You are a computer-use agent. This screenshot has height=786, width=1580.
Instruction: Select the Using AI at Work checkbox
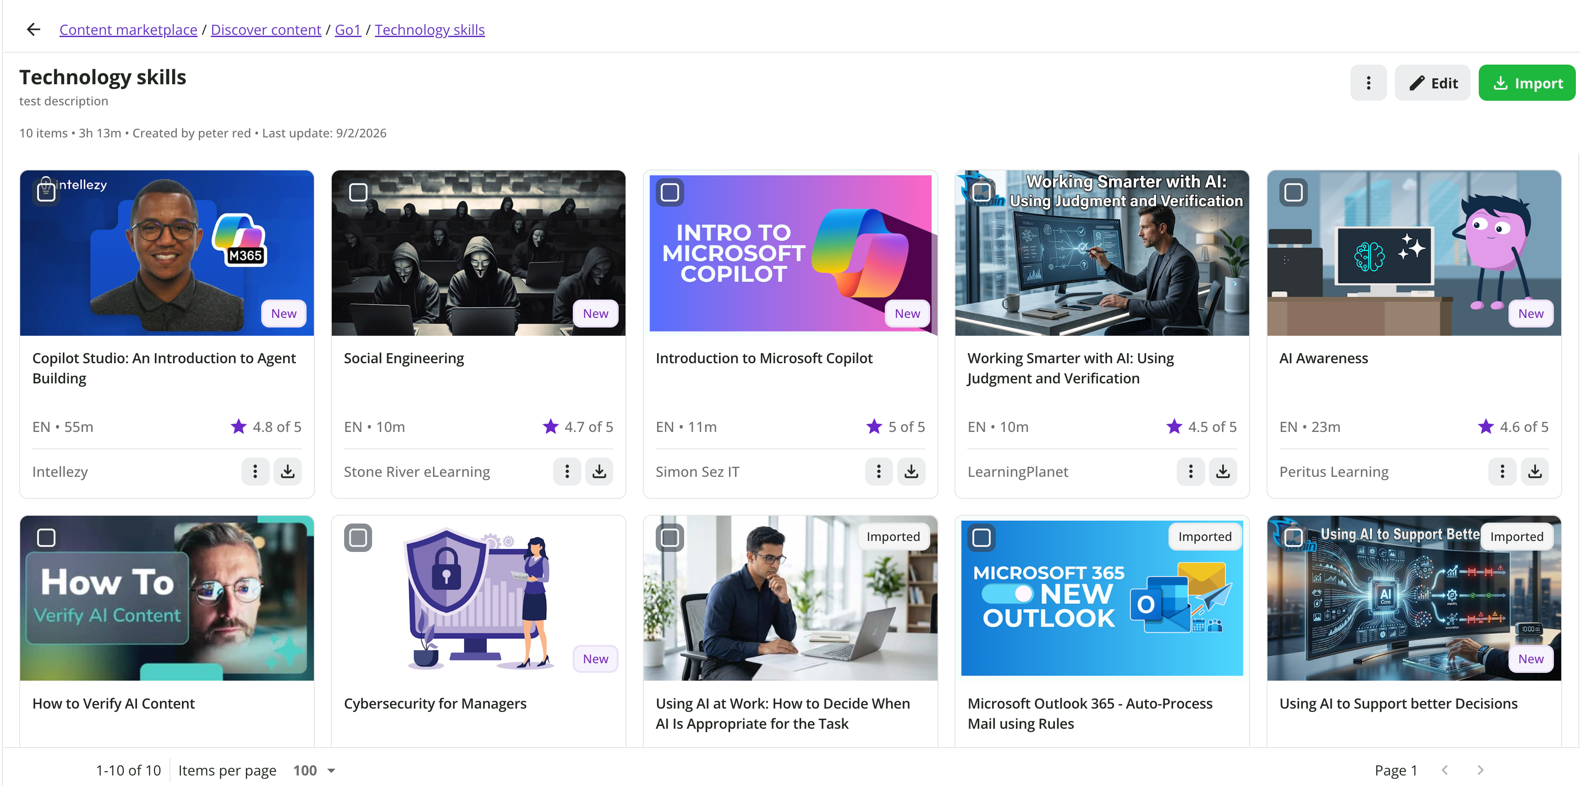coord(670,538)
